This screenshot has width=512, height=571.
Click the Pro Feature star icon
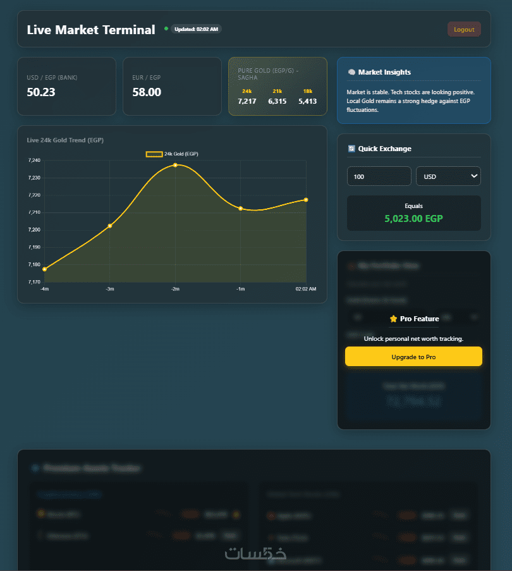[393, 319]
